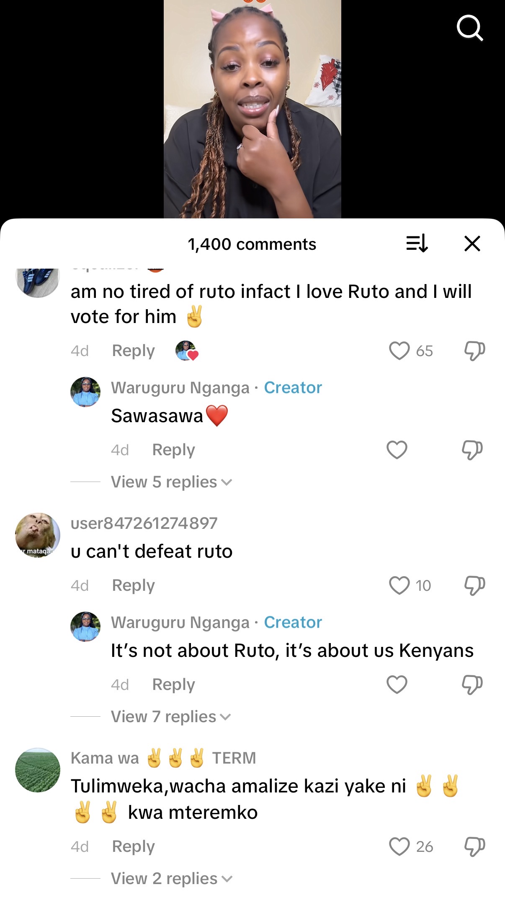
Task: Dislike the Sawasawa reply
Action: pos(472,450)
